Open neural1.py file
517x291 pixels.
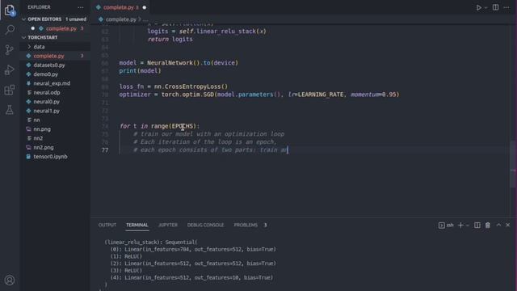point(55,111)
